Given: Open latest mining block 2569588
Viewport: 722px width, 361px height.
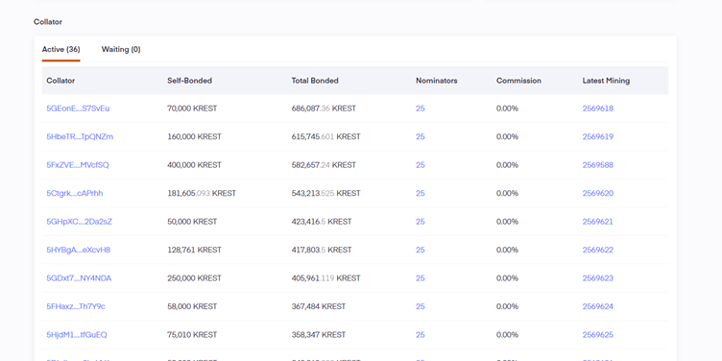Looking at the screenshot, I should click(598, 165).
